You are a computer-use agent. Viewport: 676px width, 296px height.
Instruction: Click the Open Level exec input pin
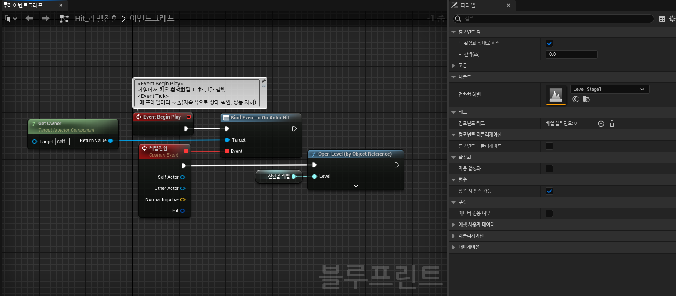coord(314,165)
